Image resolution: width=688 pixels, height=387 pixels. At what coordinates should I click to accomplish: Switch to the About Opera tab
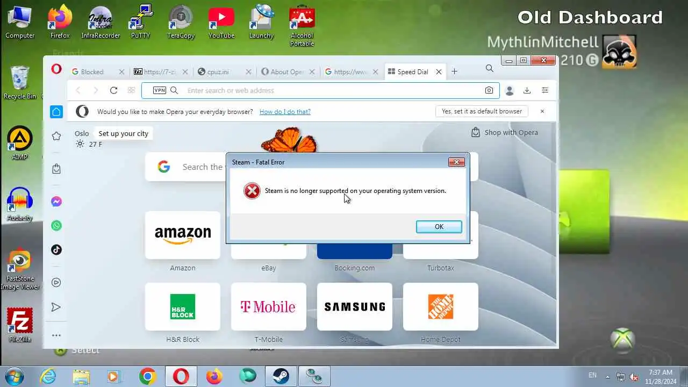pyautogui.click(x=287, y=71)
